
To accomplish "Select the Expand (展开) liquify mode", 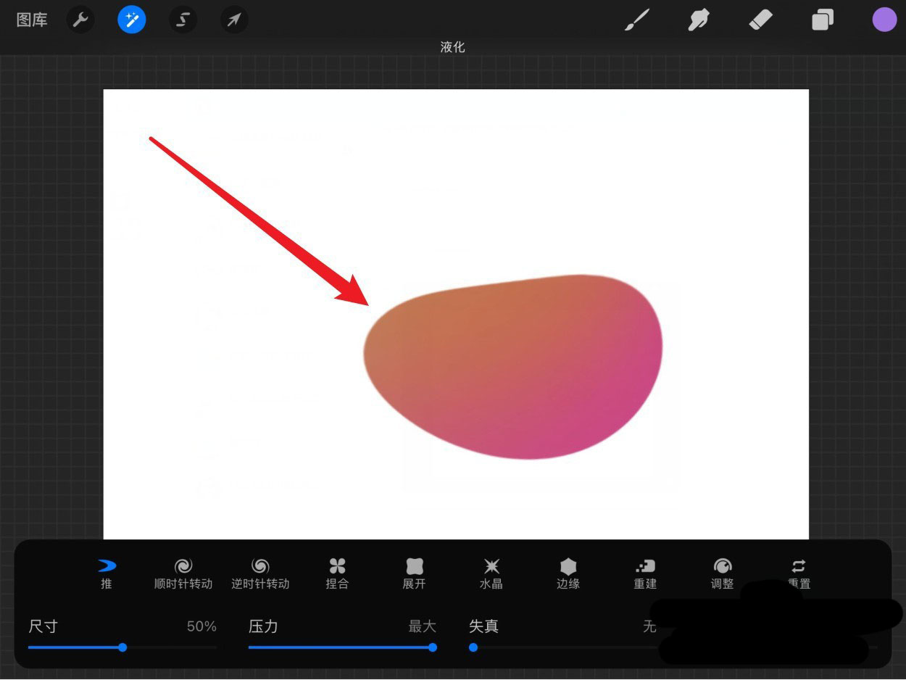I will click(x=414, y=573).
